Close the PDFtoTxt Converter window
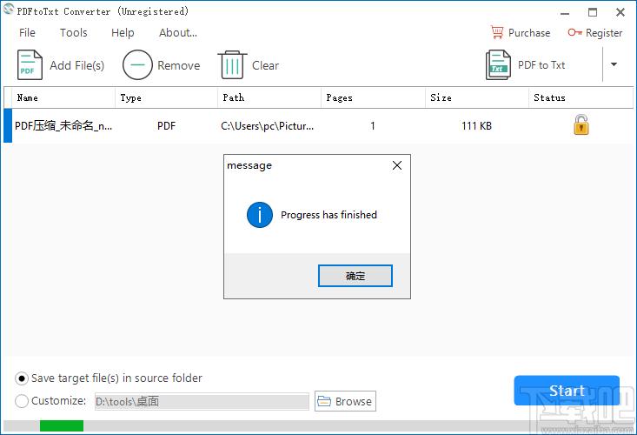Screen dimensions: 637x435 click(620, 12)
